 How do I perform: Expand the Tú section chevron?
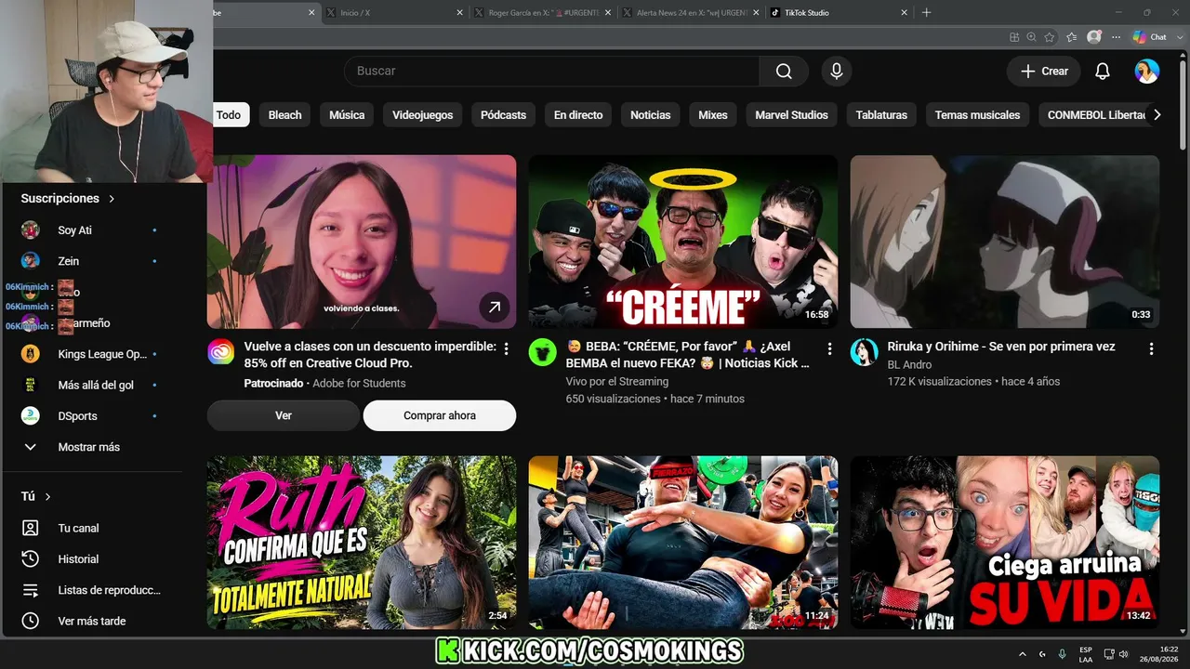tap(47, 497)
